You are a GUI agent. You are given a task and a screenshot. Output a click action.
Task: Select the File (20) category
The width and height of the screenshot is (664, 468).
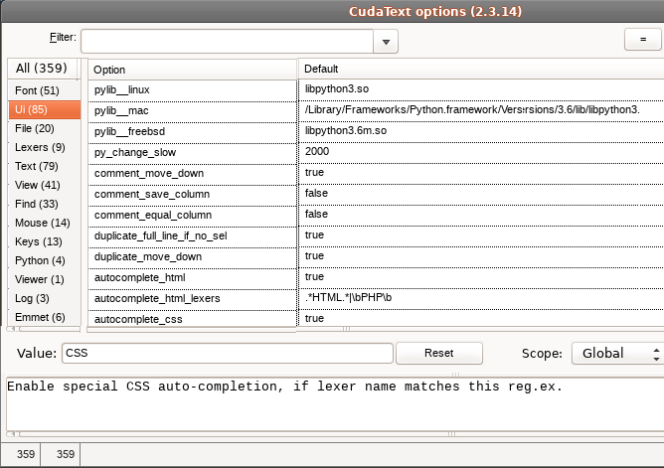tap(44, 128)
